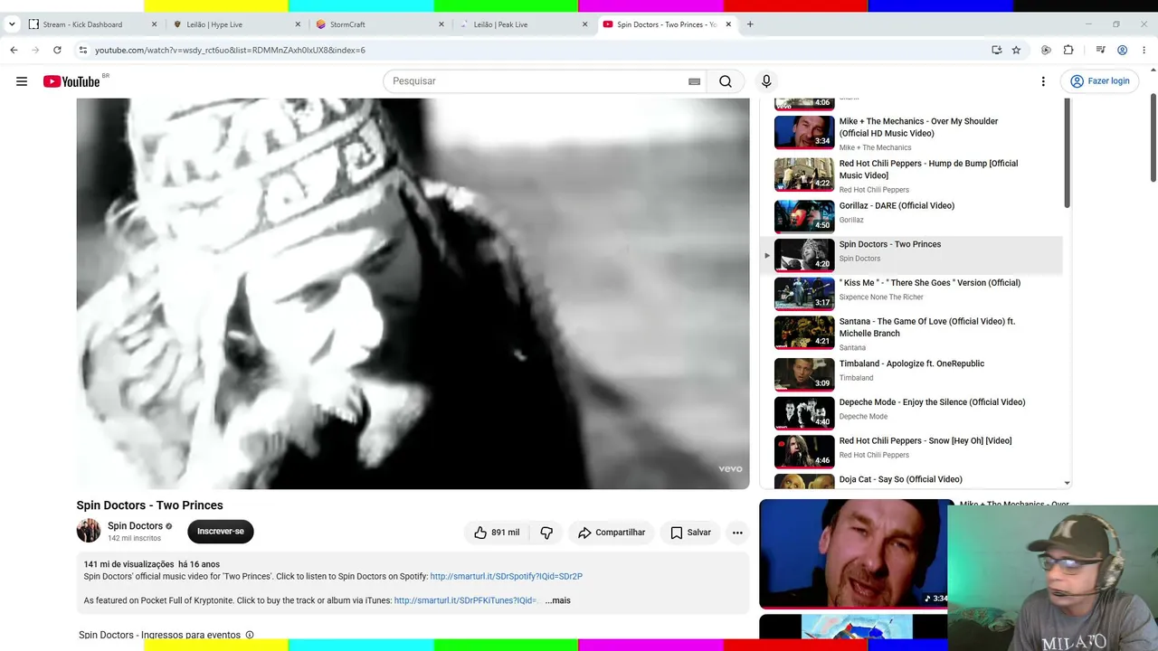Close the Stream - Kick Dashboard tab

pyautogui.click(x=154, y=24)
